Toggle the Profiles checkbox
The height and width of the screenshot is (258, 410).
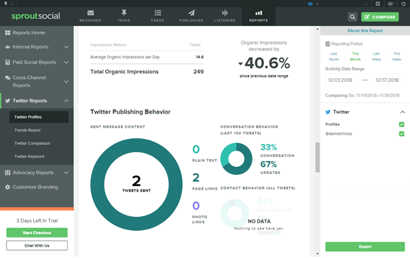coord(401,124)
